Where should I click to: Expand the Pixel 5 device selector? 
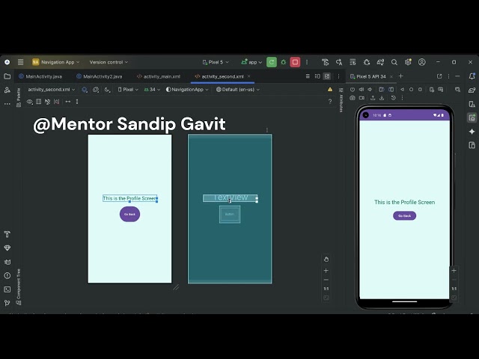(x=216, y=62)
